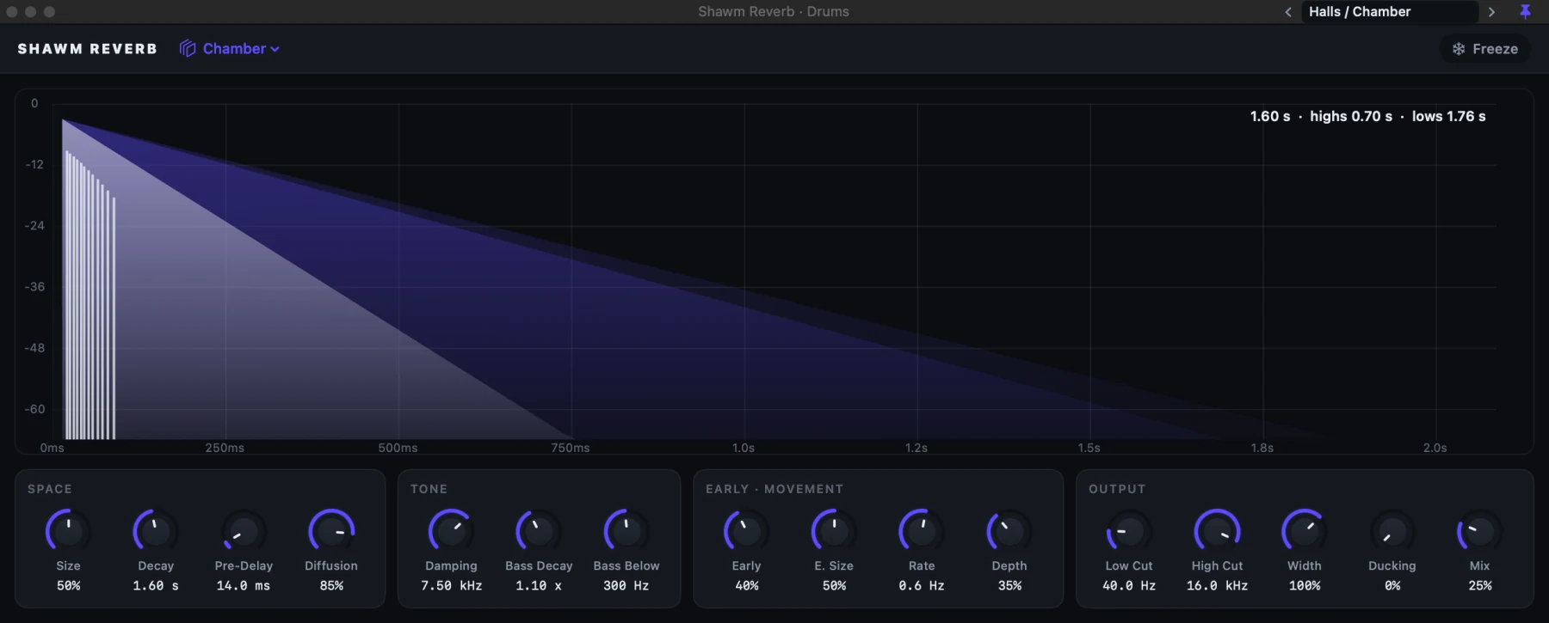Click the Rate knob
The height and width of the screenshot is (623, 1549).
click(x=922, y=531)
